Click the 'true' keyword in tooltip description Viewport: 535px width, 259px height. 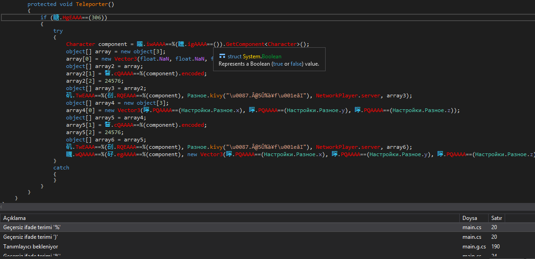click(278, 64)
